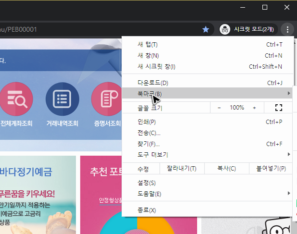Maximize the browser window

click(265, 7)
